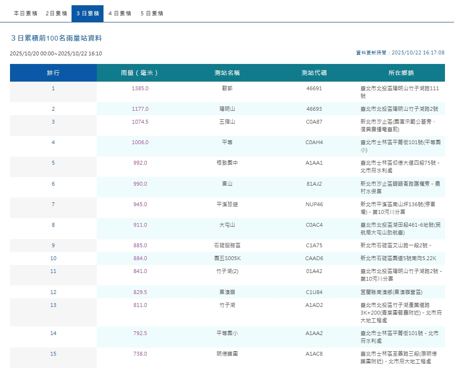Select station name 明德樂園

tap(227, 354)
